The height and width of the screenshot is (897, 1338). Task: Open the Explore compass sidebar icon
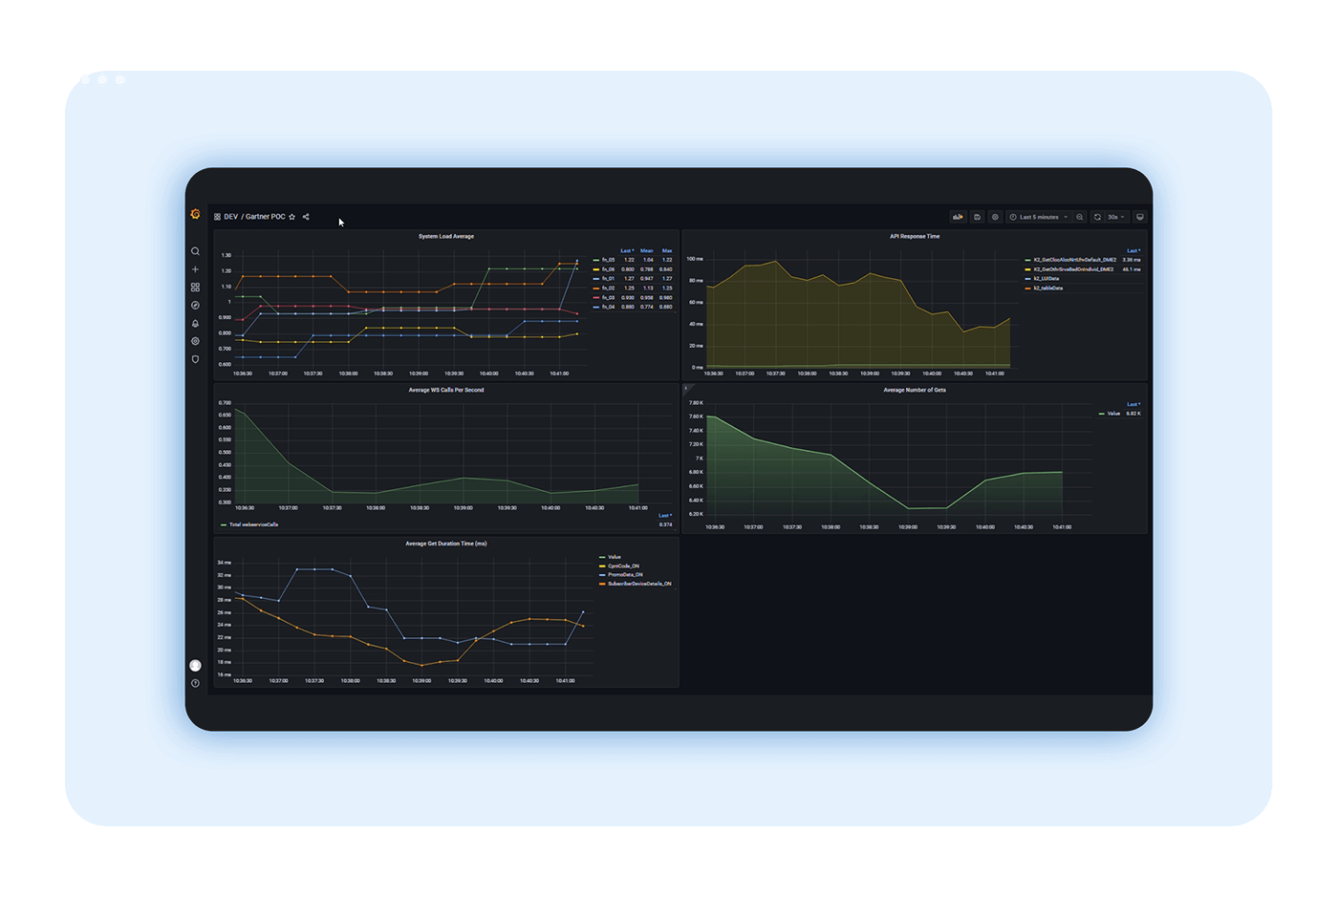coord(195,306)
